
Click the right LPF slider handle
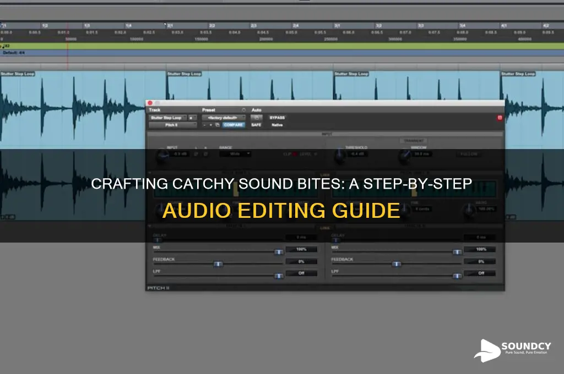(457, 276)
